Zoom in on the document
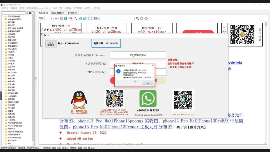This screenshot has width=270, height=152. [x=71, y=18]
